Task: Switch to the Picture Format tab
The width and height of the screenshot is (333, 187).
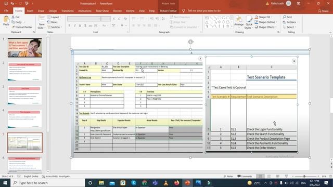Action: [x=168, y=11]
